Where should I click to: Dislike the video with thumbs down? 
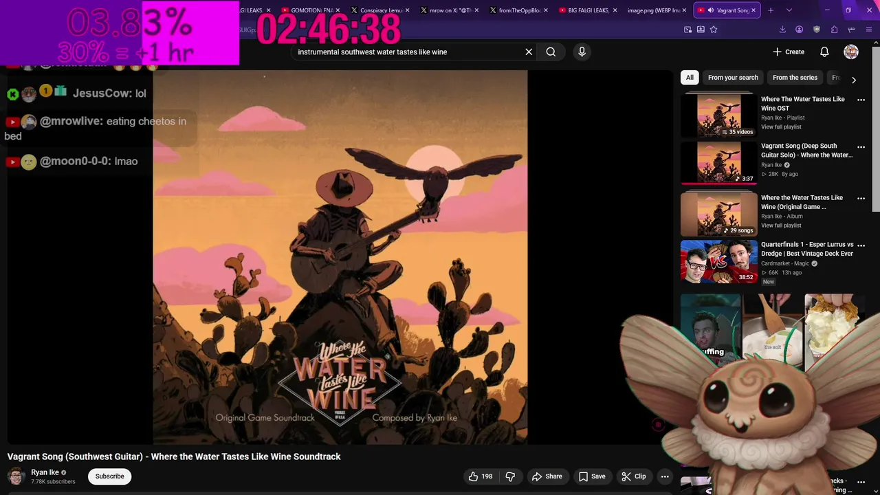pyautogui.click(x=510, y=476)
